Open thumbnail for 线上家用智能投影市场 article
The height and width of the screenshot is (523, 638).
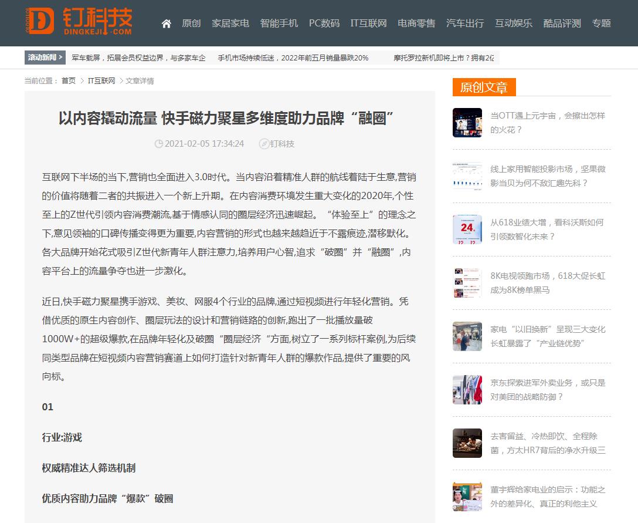[x=467, y=176]
